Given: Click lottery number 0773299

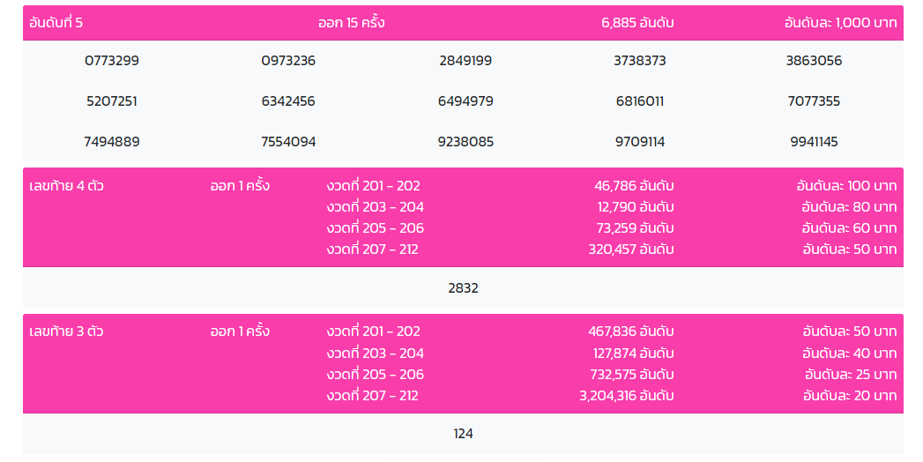Looking at the screenshot, I should pyautogui.click(x=112, y=61).
